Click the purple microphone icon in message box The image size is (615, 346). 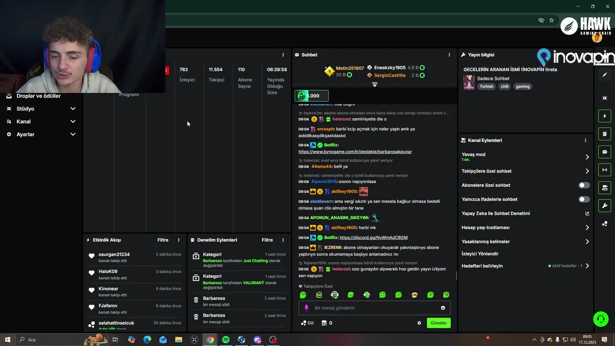click(307, 308)
